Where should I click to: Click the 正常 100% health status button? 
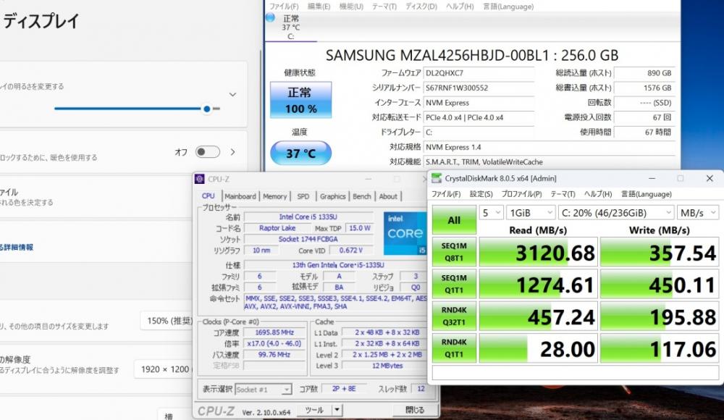click(300, 100)
